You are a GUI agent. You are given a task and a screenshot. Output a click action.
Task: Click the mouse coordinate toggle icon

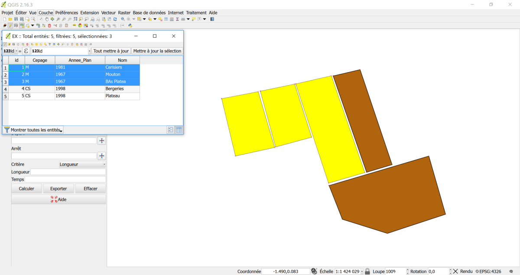(315, 272)
